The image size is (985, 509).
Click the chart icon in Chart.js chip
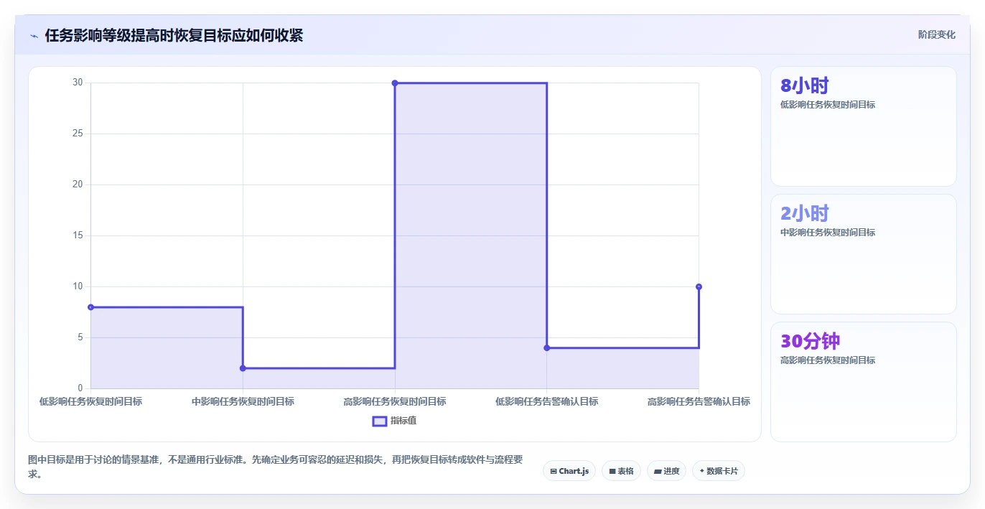[554, 472]
